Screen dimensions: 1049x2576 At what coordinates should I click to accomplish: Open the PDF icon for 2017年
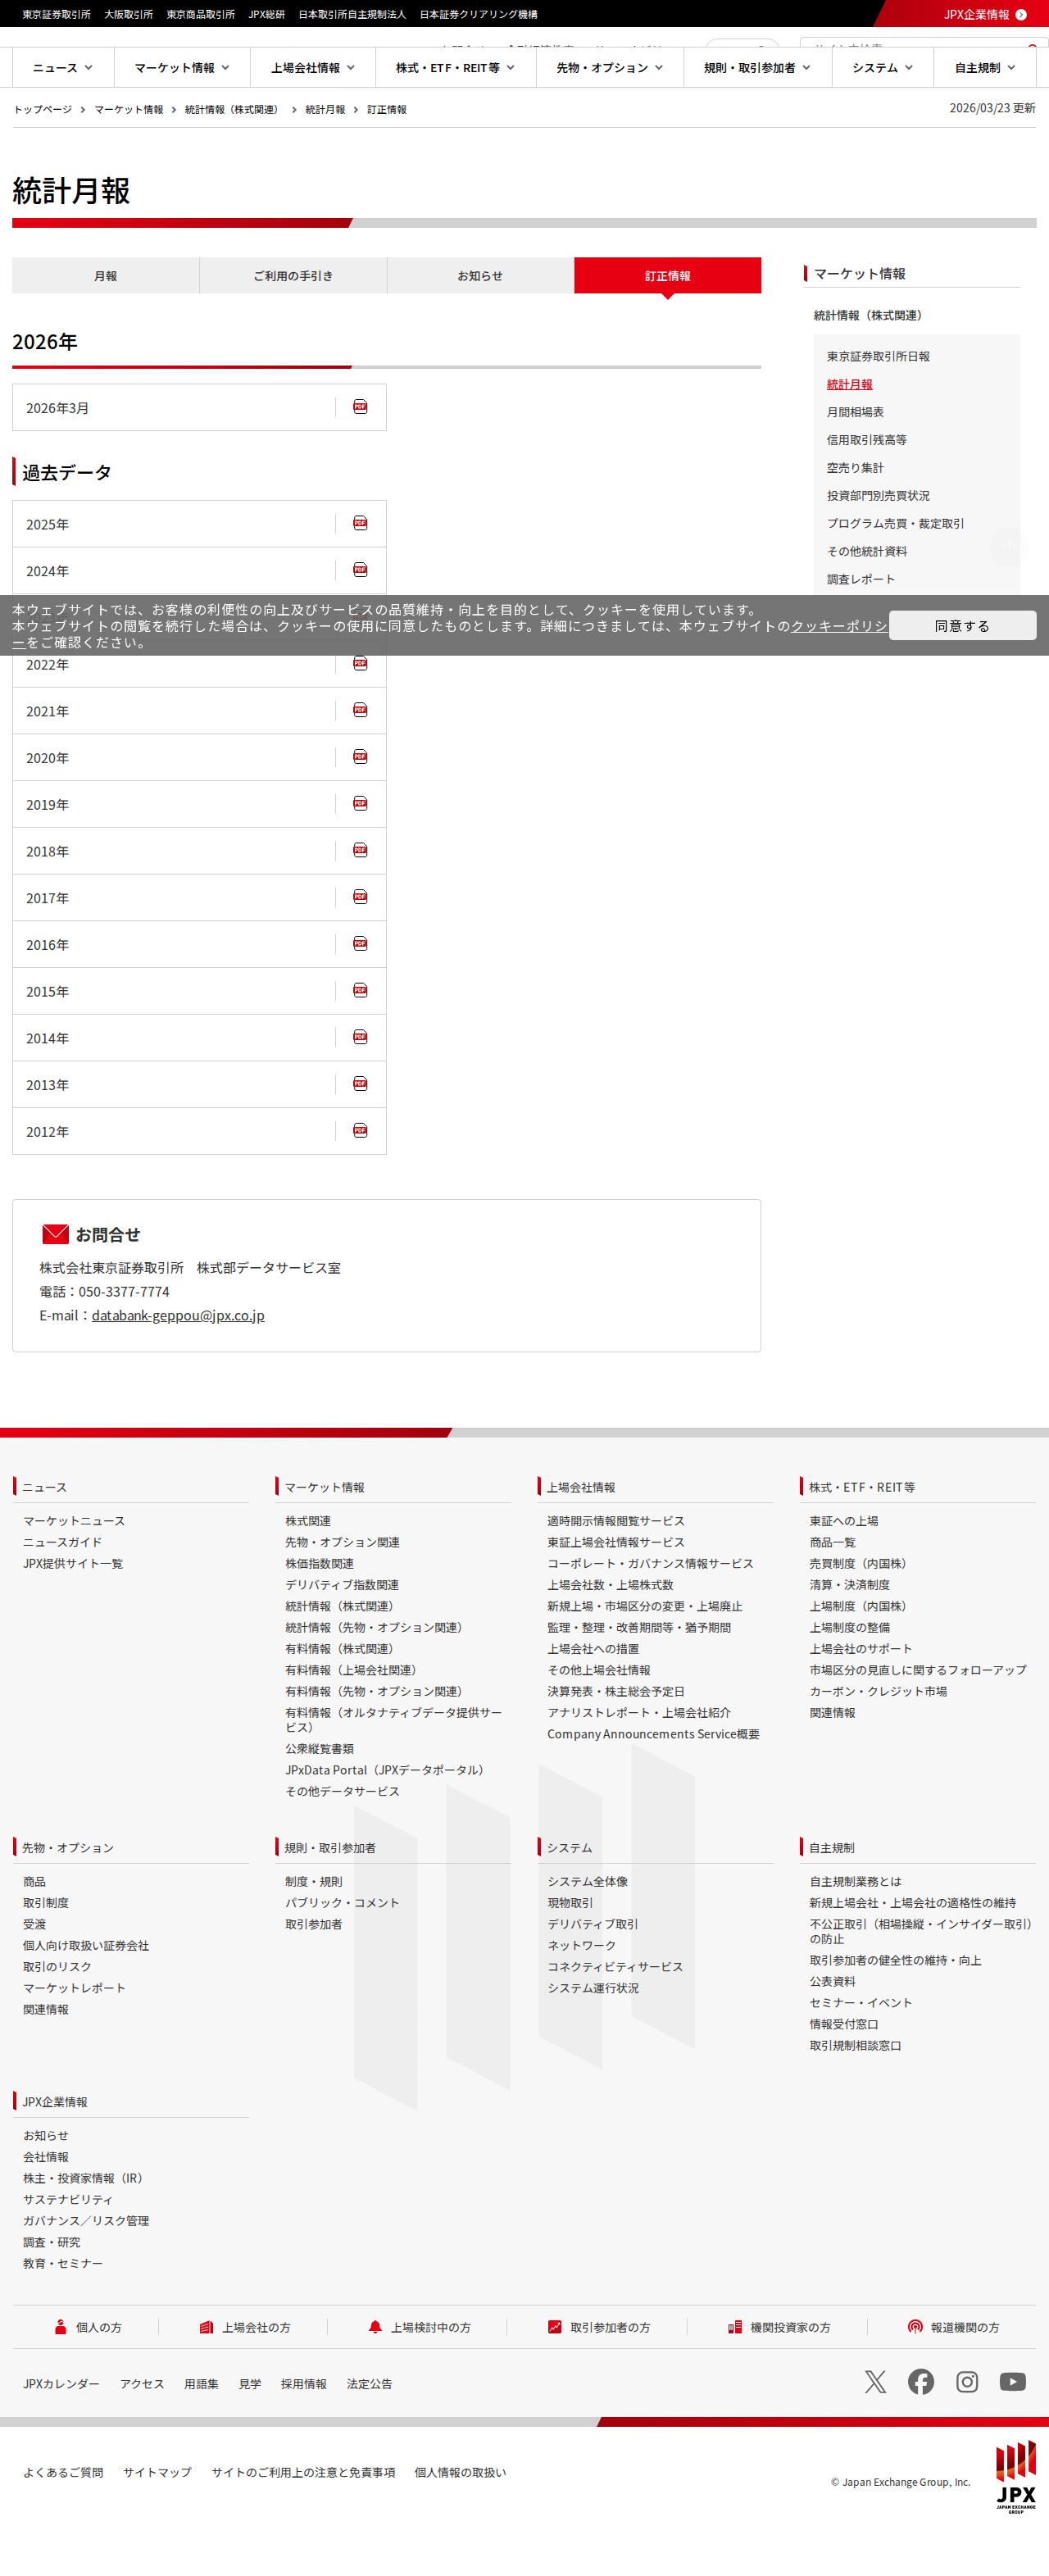click(x=360, y=897)
